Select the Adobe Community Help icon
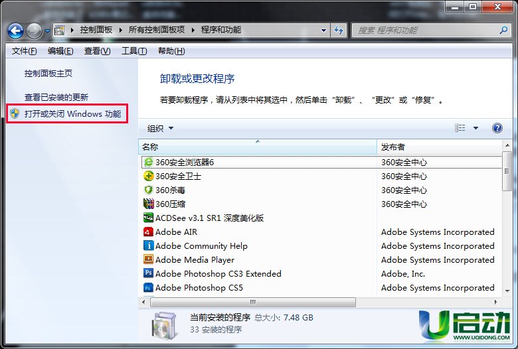 149,245
